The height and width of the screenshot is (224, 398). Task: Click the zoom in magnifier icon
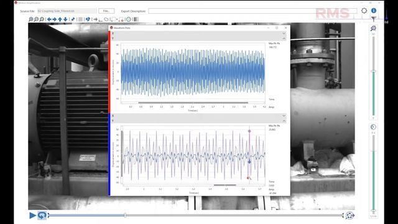point(31,19)
